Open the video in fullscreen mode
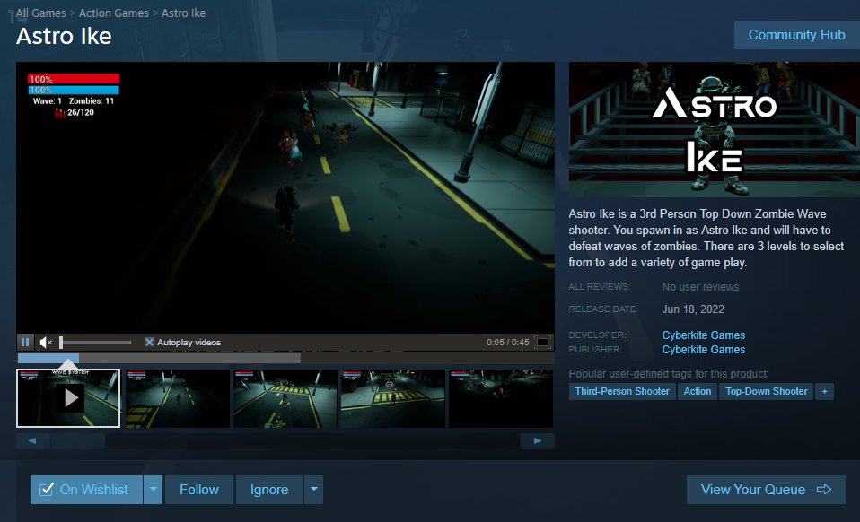 542,343
